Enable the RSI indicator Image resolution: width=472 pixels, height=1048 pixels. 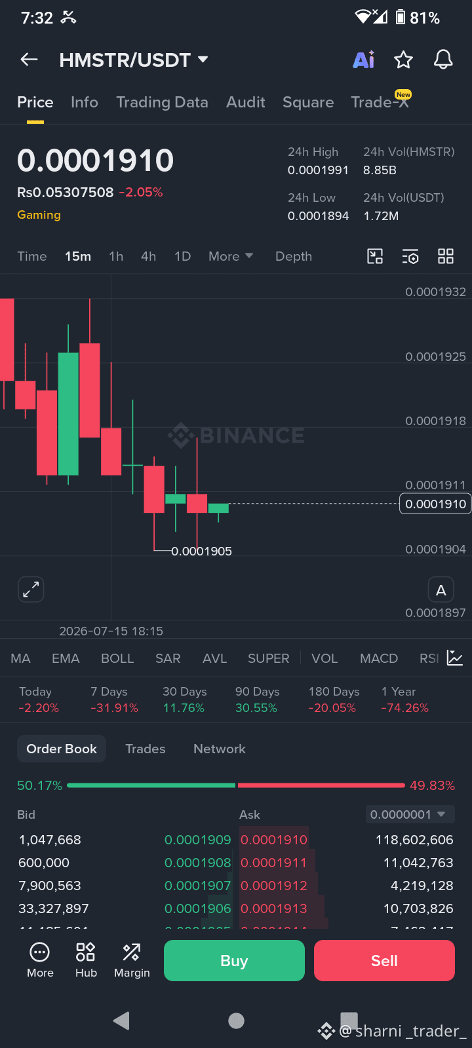(429, 658)
